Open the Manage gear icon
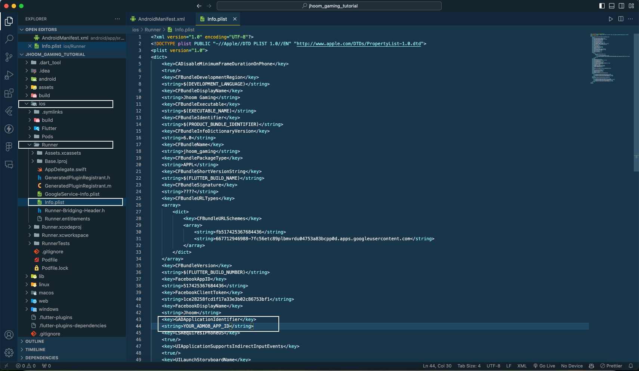Viewport: 639px width, 371px height. point(9,352)
